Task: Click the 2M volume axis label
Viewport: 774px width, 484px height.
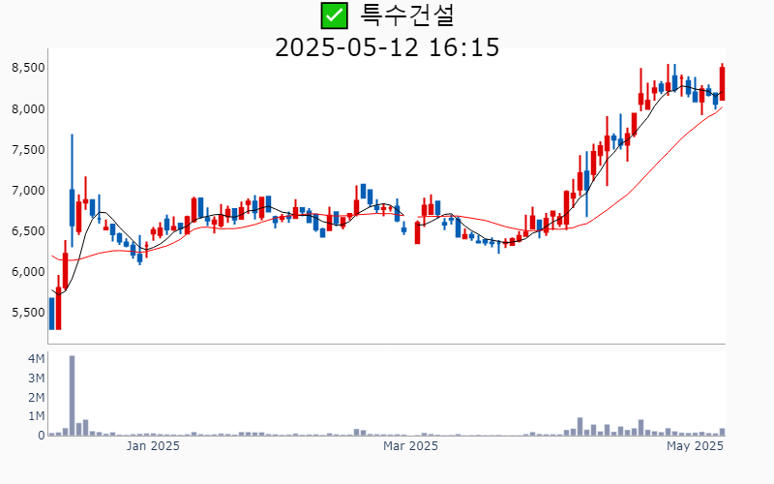Action: (x=37, y=398)
